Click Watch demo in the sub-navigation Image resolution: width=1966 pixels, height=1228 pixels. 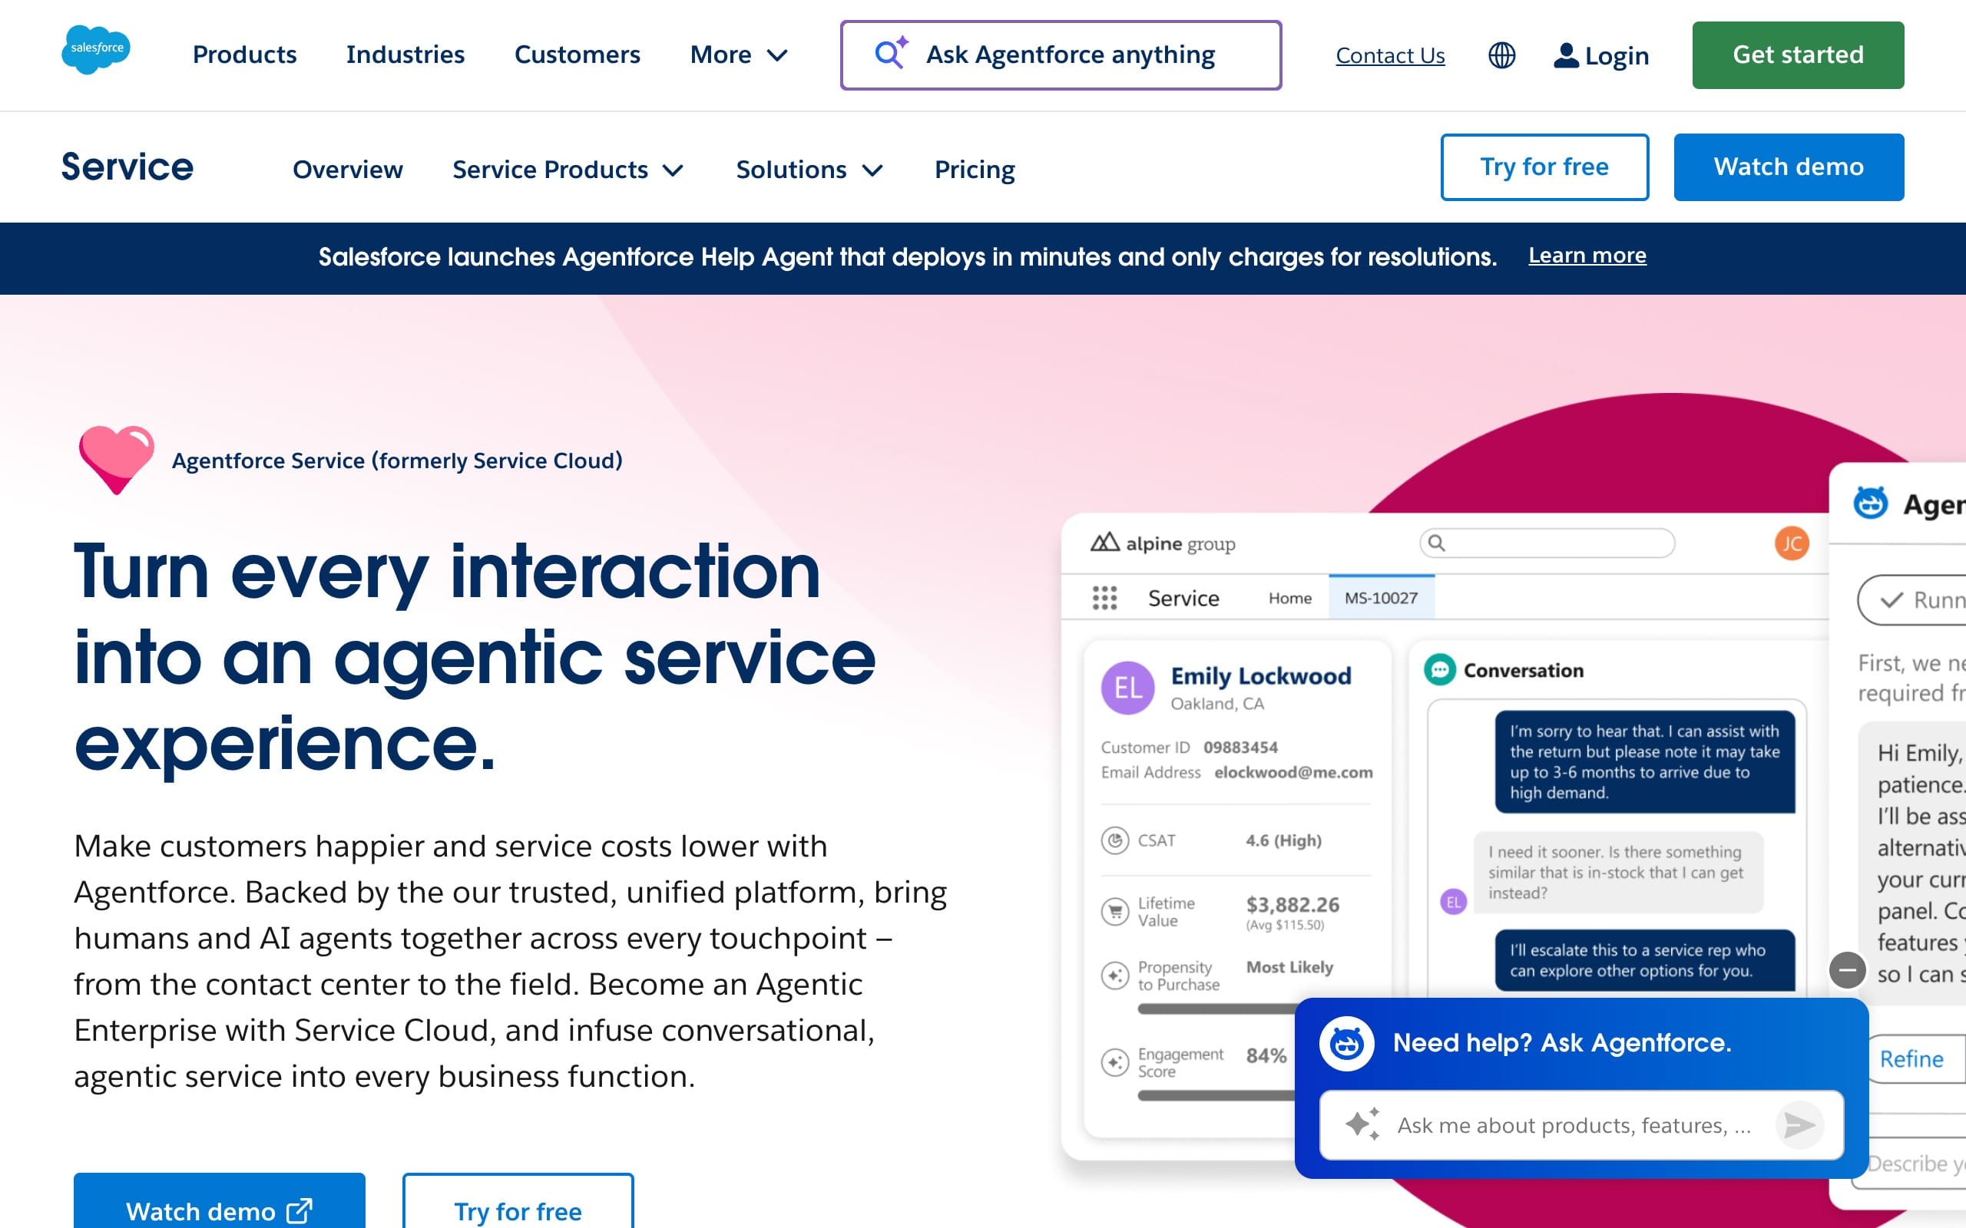pyautogui.click(x=1788, y=167)
